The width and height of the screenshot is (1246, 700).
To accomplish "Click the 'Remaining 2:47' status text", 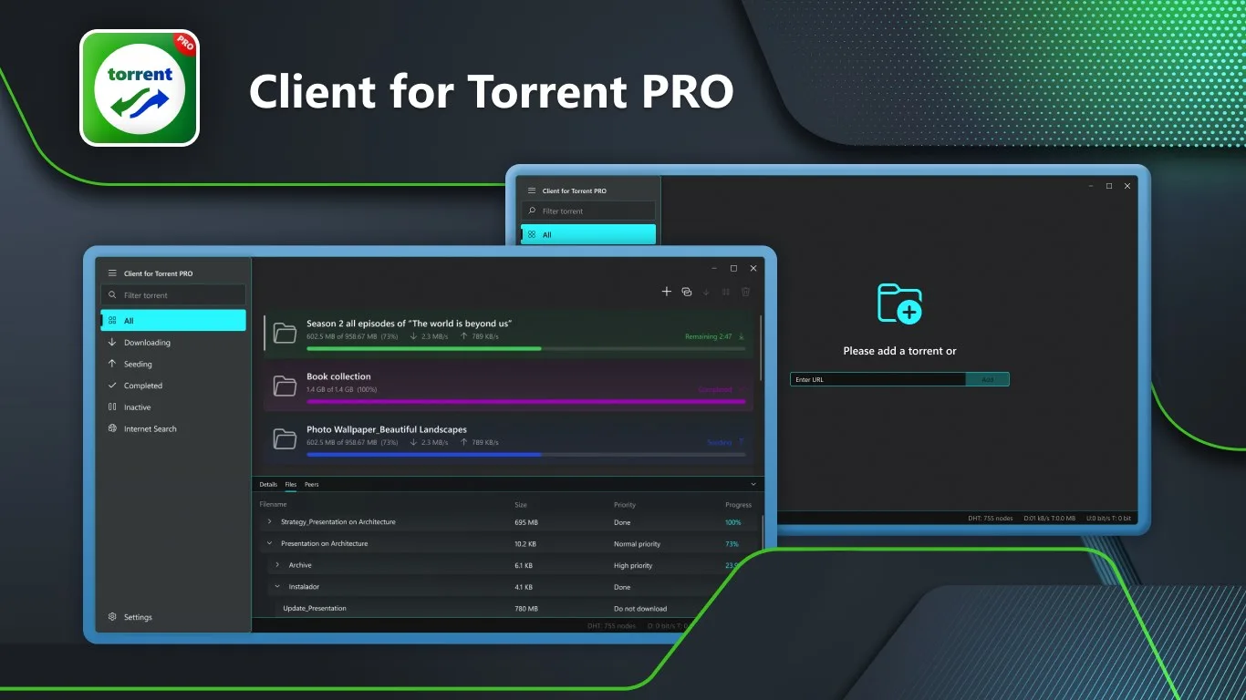I will click(x=709, y=336).
